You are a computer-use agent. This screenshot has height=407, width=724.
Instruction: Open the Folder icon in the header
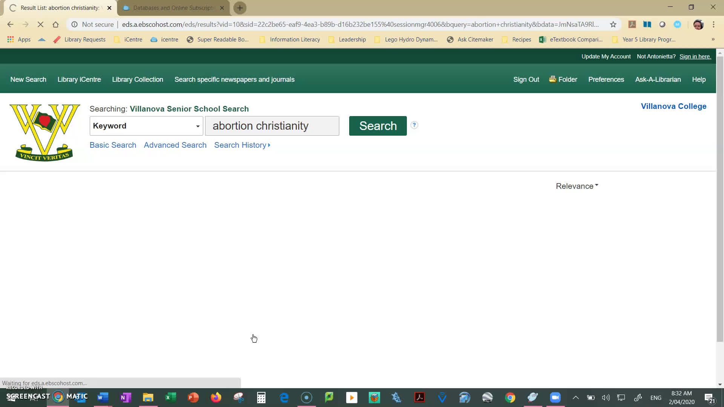pos(563,80)
